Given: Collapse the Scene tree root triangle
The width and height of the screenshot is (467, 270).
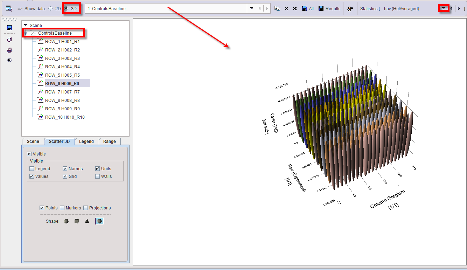Looking at the screenshot, I should (x=26, y=25).
